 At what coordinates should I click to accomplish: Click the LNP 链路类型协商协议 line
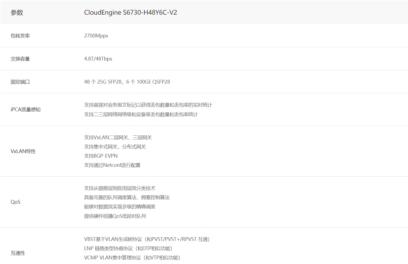pyautogui.click(x=128, y=249)
